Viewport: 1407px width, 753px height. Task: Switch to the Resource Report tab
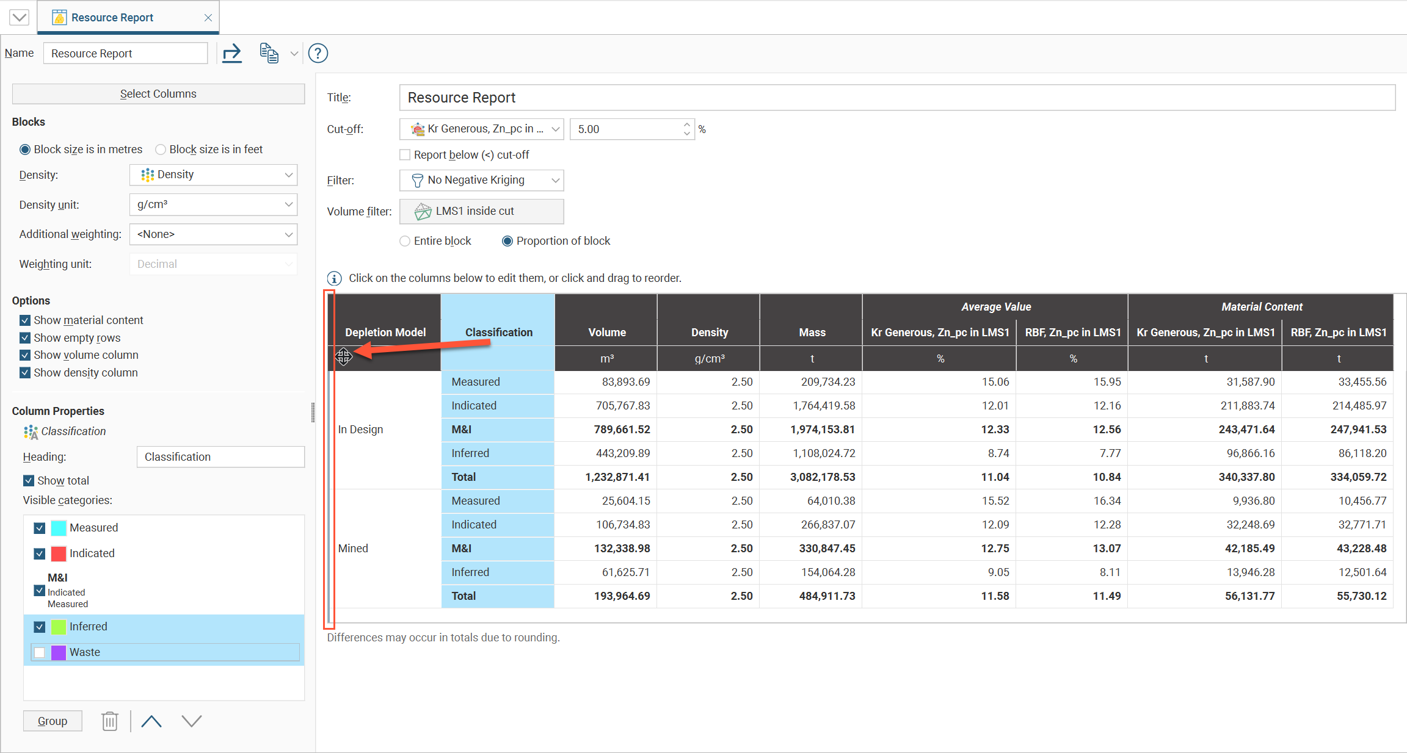pos(112,18)
